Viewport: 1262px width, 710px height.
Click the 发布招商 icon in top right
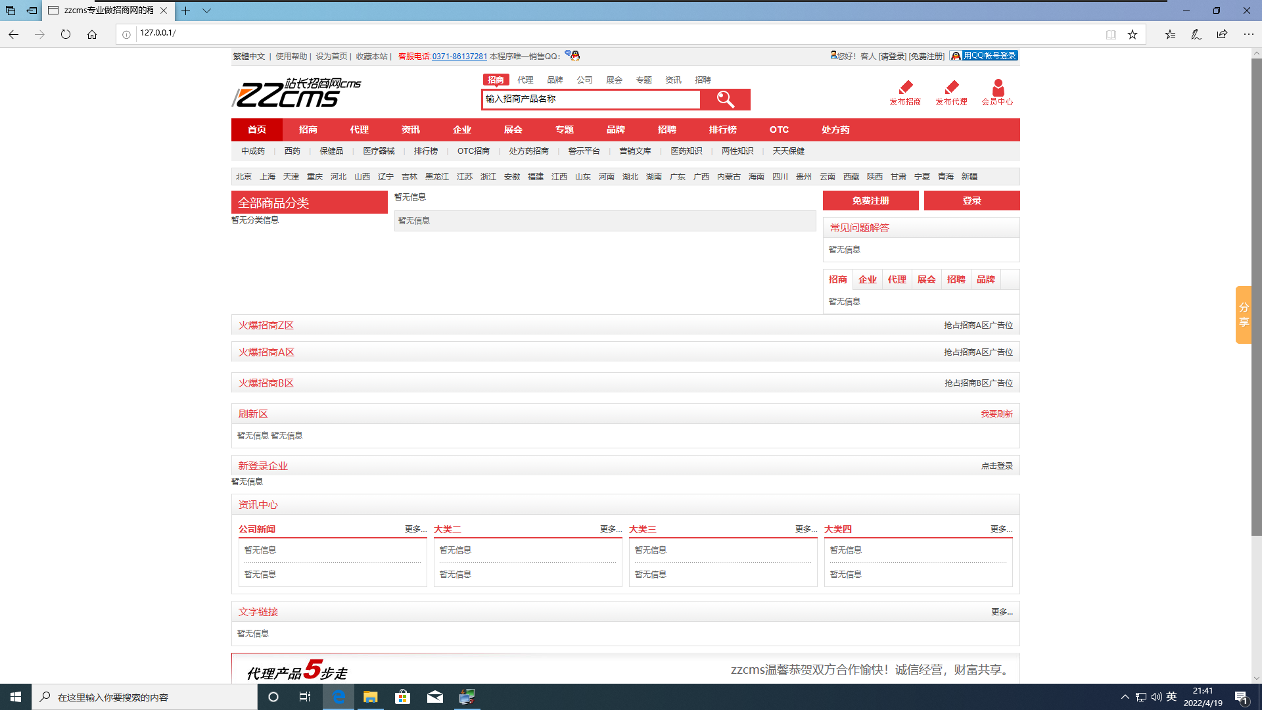click(x=906, y=91)
